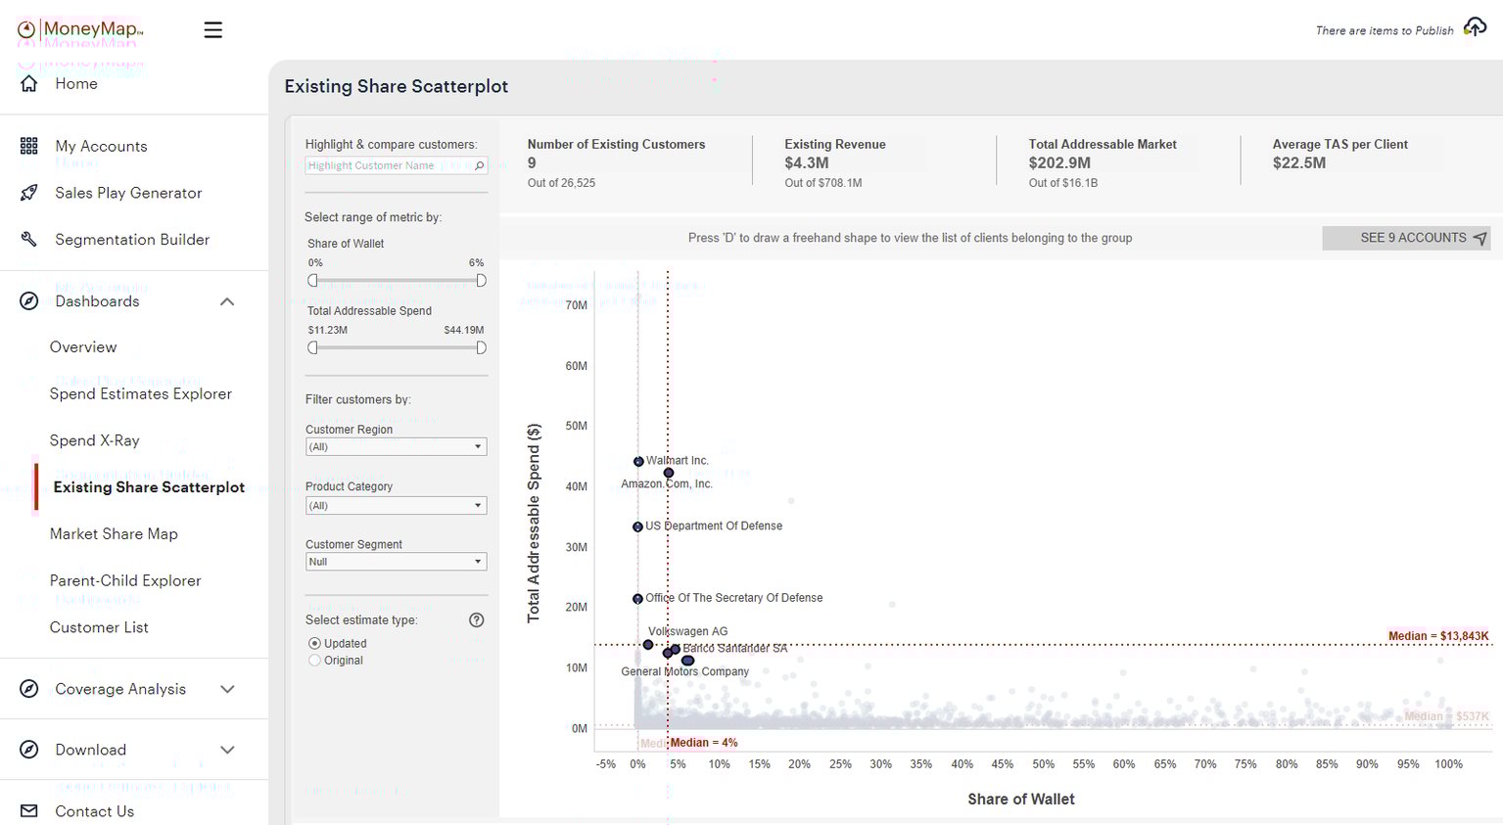1503x825 pixels.
Task: Open the Product Category dropdown
Action: point(396,505)
